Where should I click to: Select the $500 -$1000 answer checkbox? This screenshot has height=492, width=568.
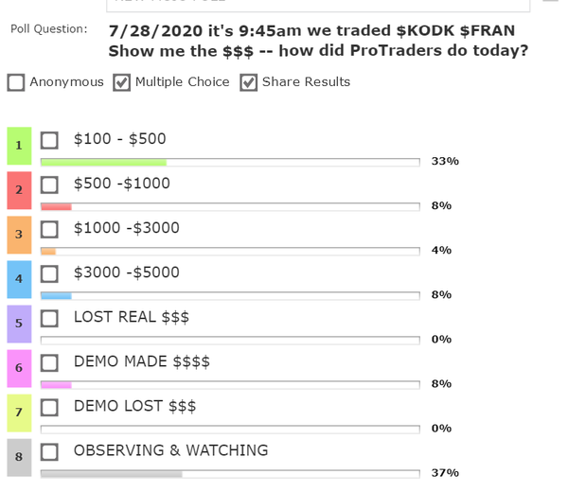[x=50, y=184]
